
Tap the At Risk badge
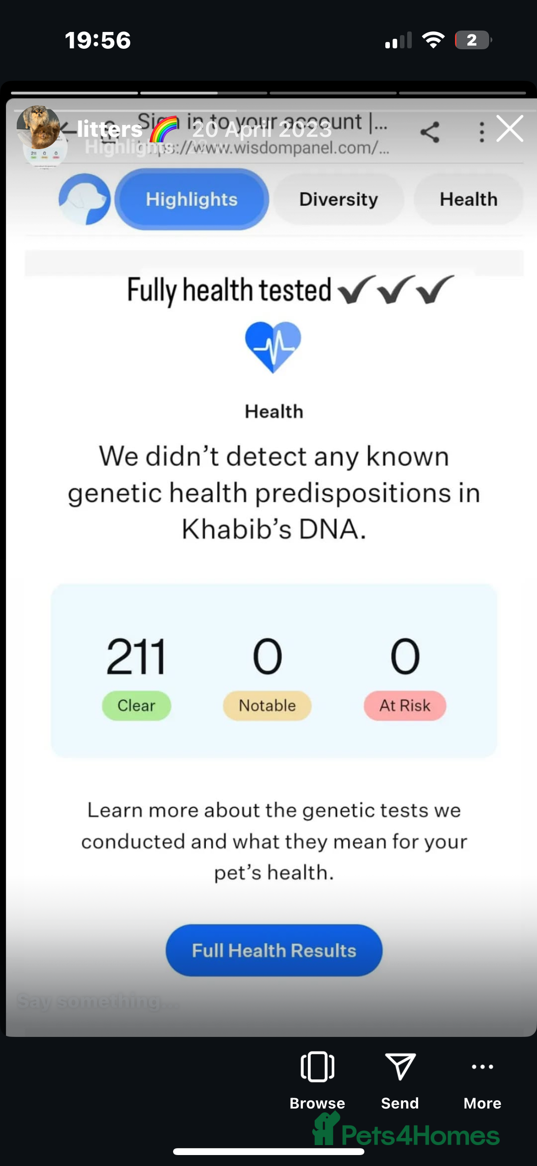[x=405, y=705]
